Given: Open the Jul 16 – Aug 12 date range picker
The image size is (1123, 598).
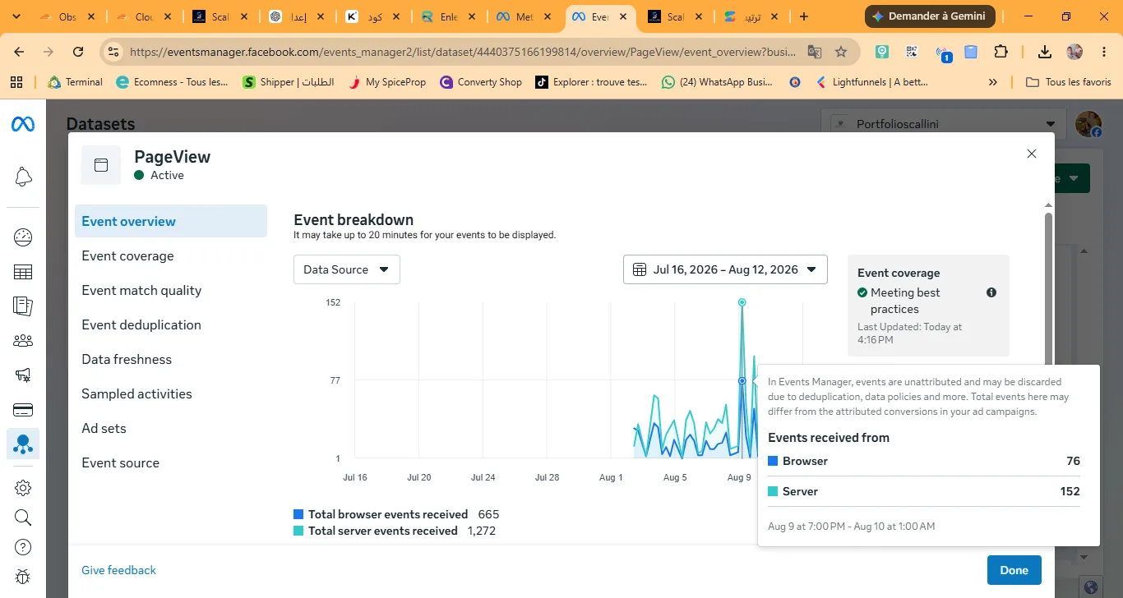Looking at the screenshot, I should coord(725,269).
